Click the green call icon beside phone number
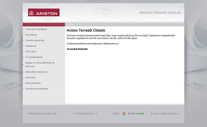Viewport: 207px width, 127px height. tap(142, 114)
